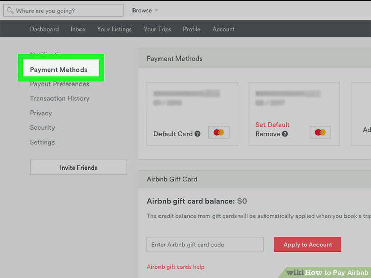Click the Mastercard logo on the second card
This screenshot has width=371, height=278.
(321, 132)
